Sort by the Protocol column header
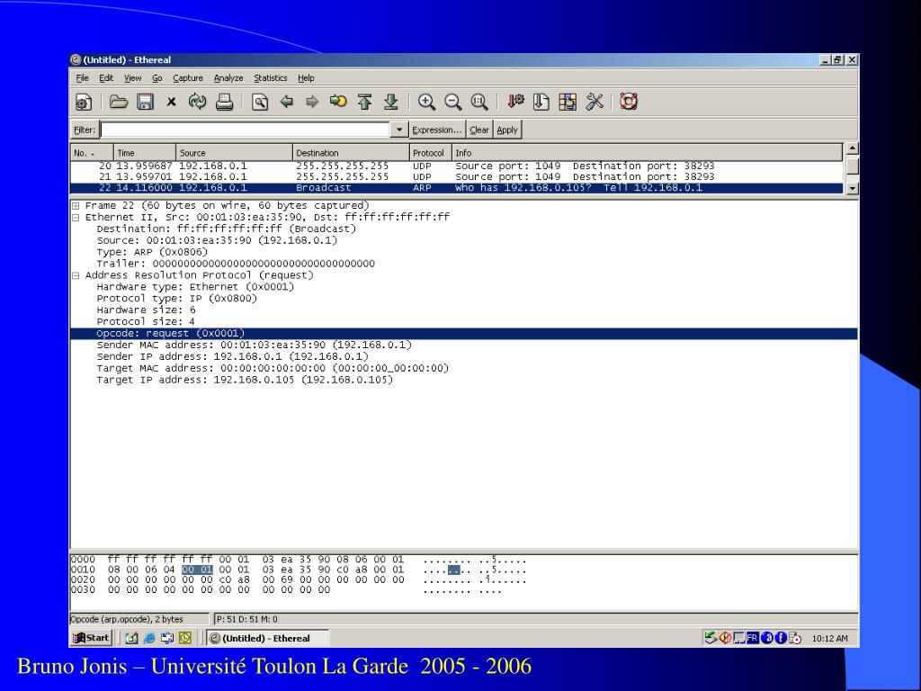The height and width of the screenshot is (691, 921). pos(430,153)
